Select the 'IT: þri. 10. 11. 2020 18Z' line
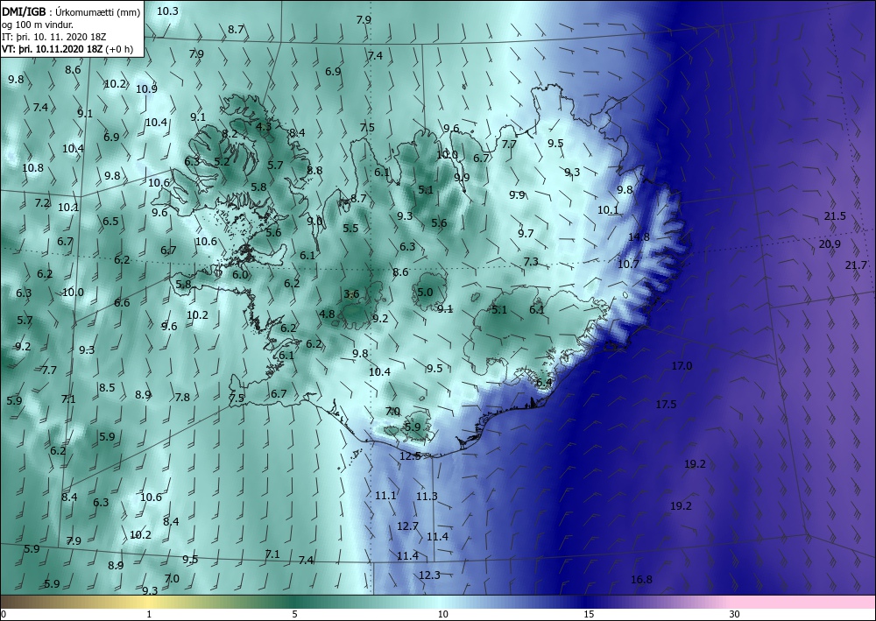This screenshot has width=876, height=621. click(54, 37)
